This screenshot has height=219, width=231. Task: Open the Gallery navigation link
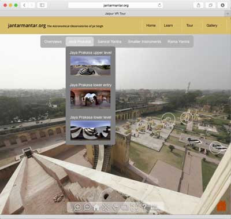(x=212, y=25)
